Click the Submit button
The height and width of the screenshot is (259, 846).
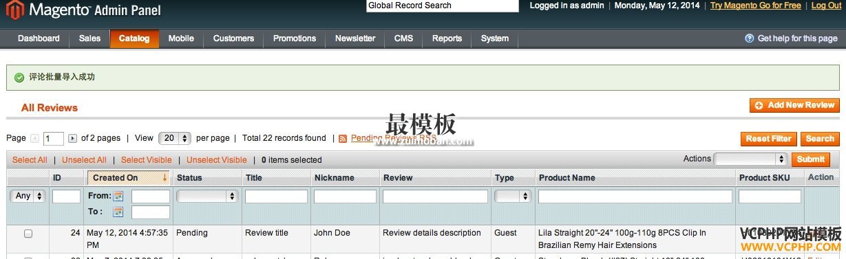tap(811, 159)
